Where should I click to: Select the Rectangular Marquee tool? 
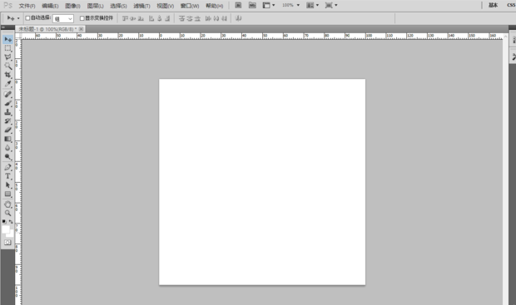pyautogui.click(x=7, y=48)
